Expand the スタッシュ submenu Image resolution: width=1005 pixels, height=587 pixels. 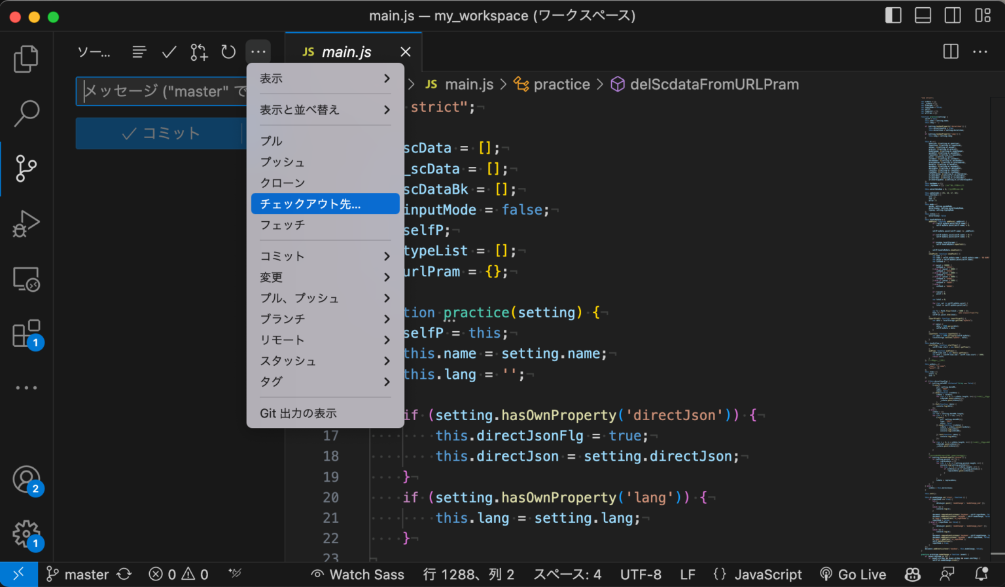[x=325, y=361]
